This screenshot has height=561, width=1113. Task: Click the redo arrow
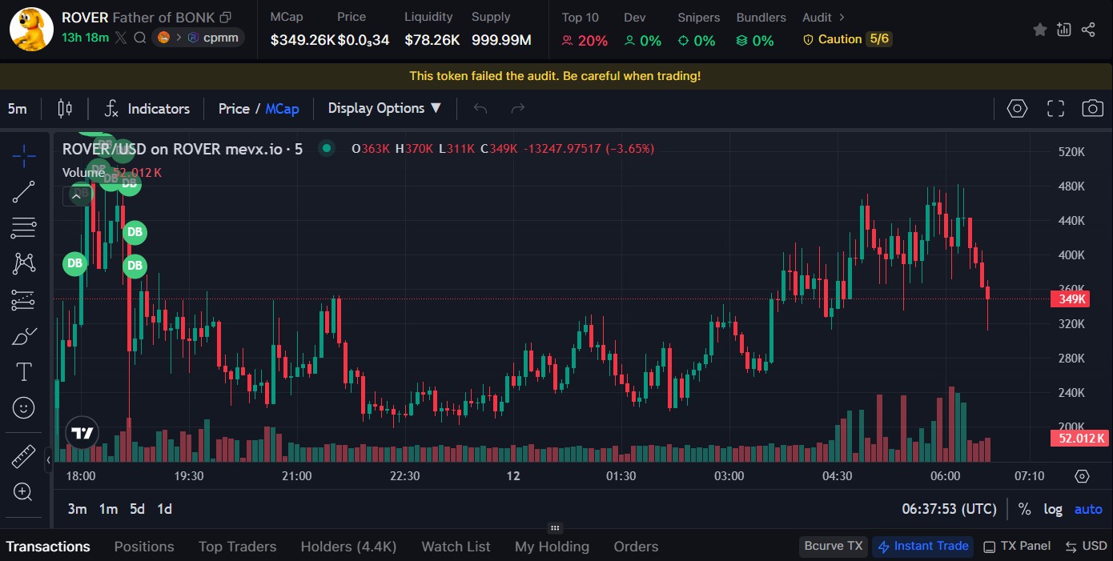(518, 109)
